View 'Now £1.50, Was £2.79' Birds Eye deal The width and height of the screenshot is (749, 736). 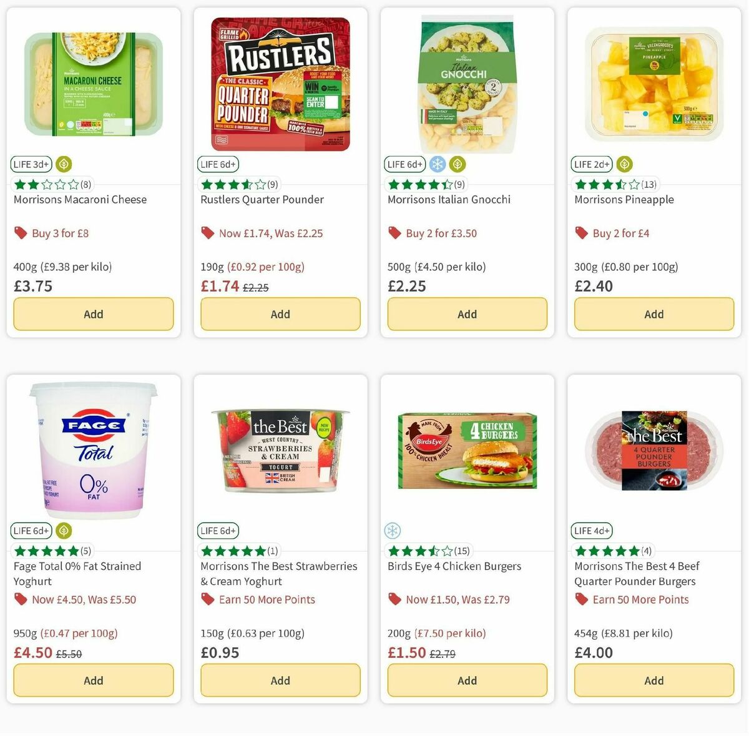pyautogui.click(x=459, y=599)
